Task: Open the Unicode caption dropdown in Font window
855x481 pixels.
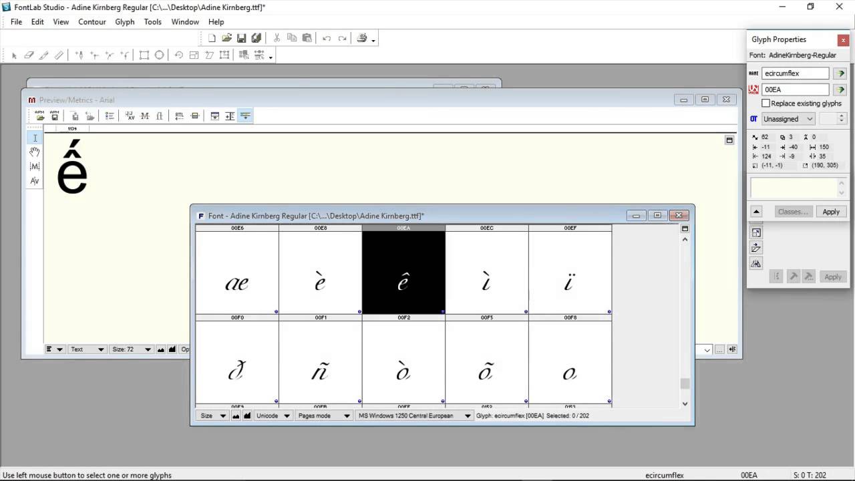Action: [273, 416]
